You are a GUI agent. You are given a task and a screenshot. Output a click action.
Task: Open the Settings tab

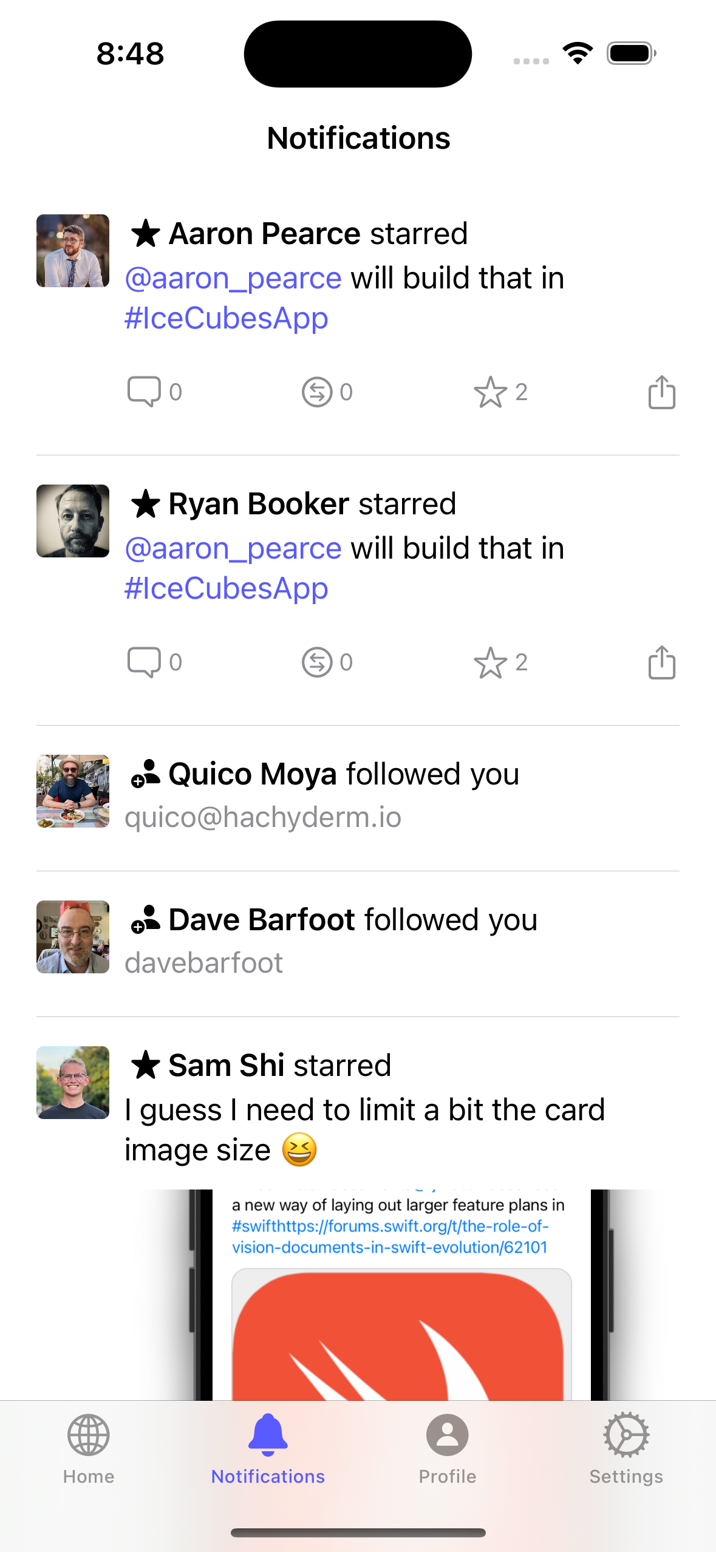[x=626, y=1449]
